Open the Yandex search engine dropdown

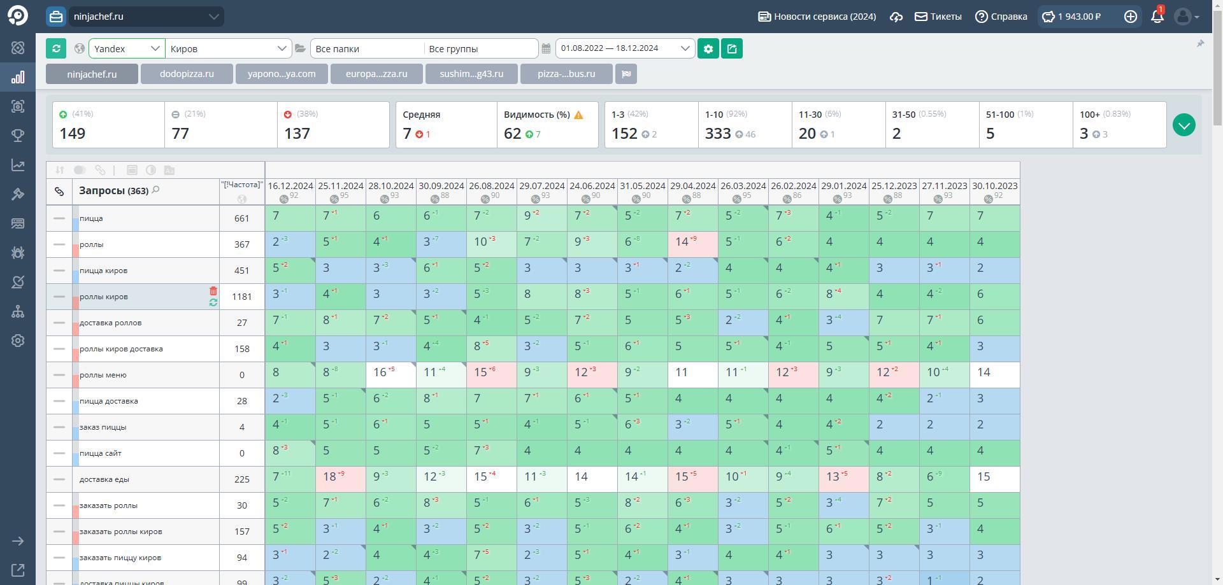[127, 48]
